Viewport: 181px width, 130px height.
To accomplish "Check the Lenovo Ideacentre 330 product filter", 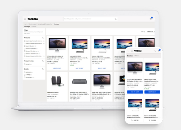I will (24, 56).
